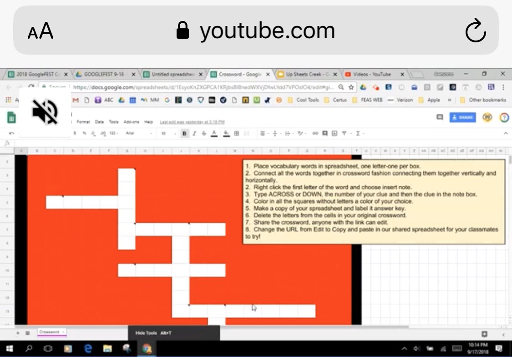Image resolution: width=512 pixels, height=357 pixels.
Task: Click the blue SHARE button
Action: [x=463, y=117]
